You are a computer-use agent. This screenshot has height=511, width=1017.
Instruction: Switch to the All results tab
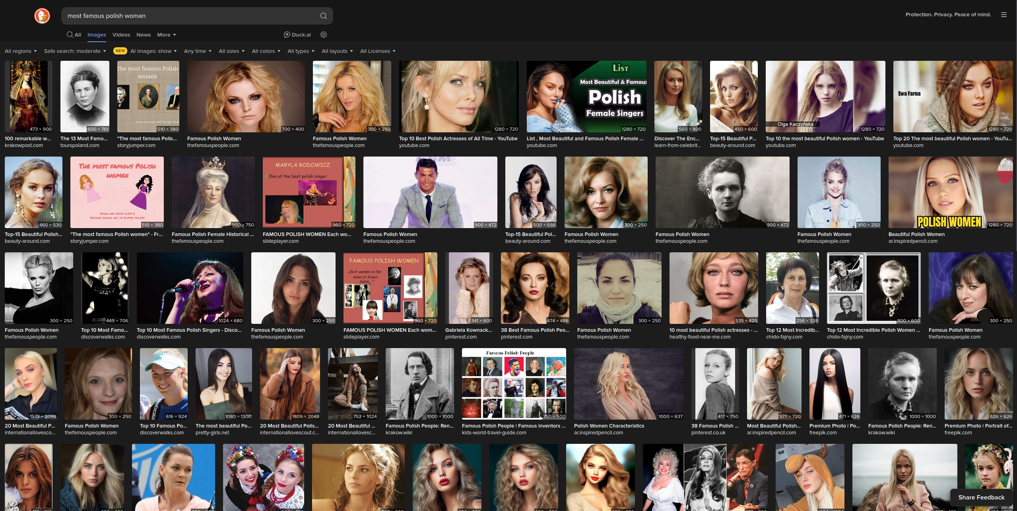[74, 35]
